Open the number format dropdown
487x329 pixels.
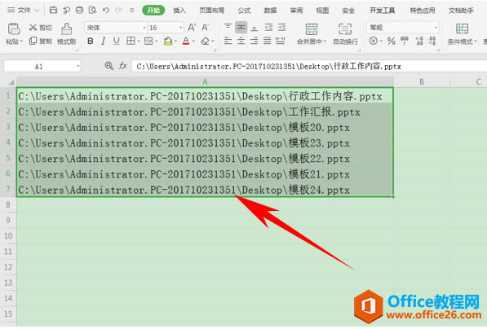coord(436,28)
